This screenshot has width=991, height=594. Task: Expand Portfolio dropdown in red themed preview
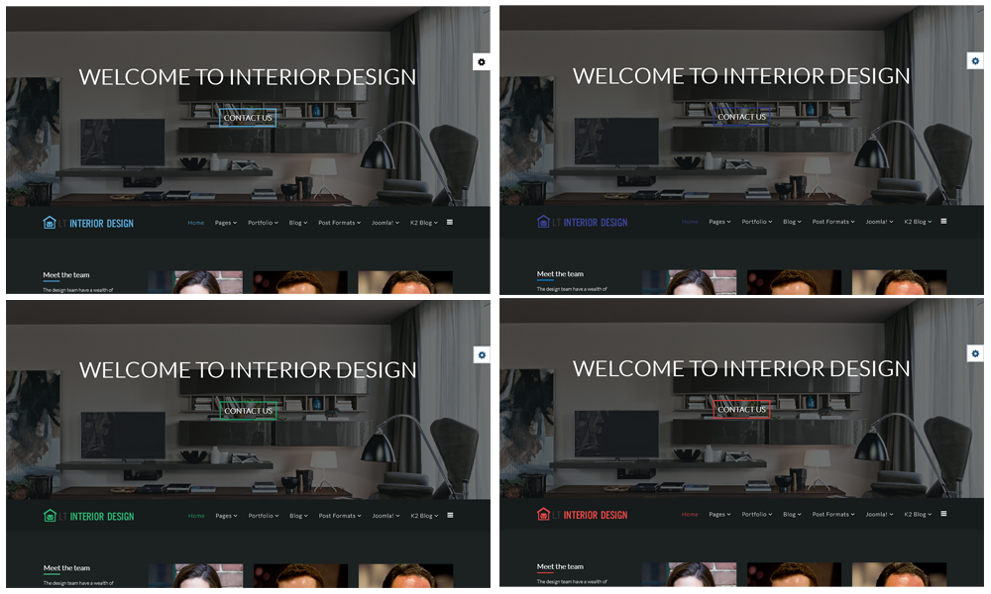(757, 514)
